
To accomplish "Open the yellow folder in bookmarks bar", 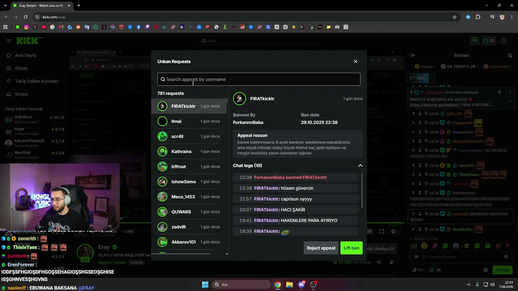I will 329,27.
